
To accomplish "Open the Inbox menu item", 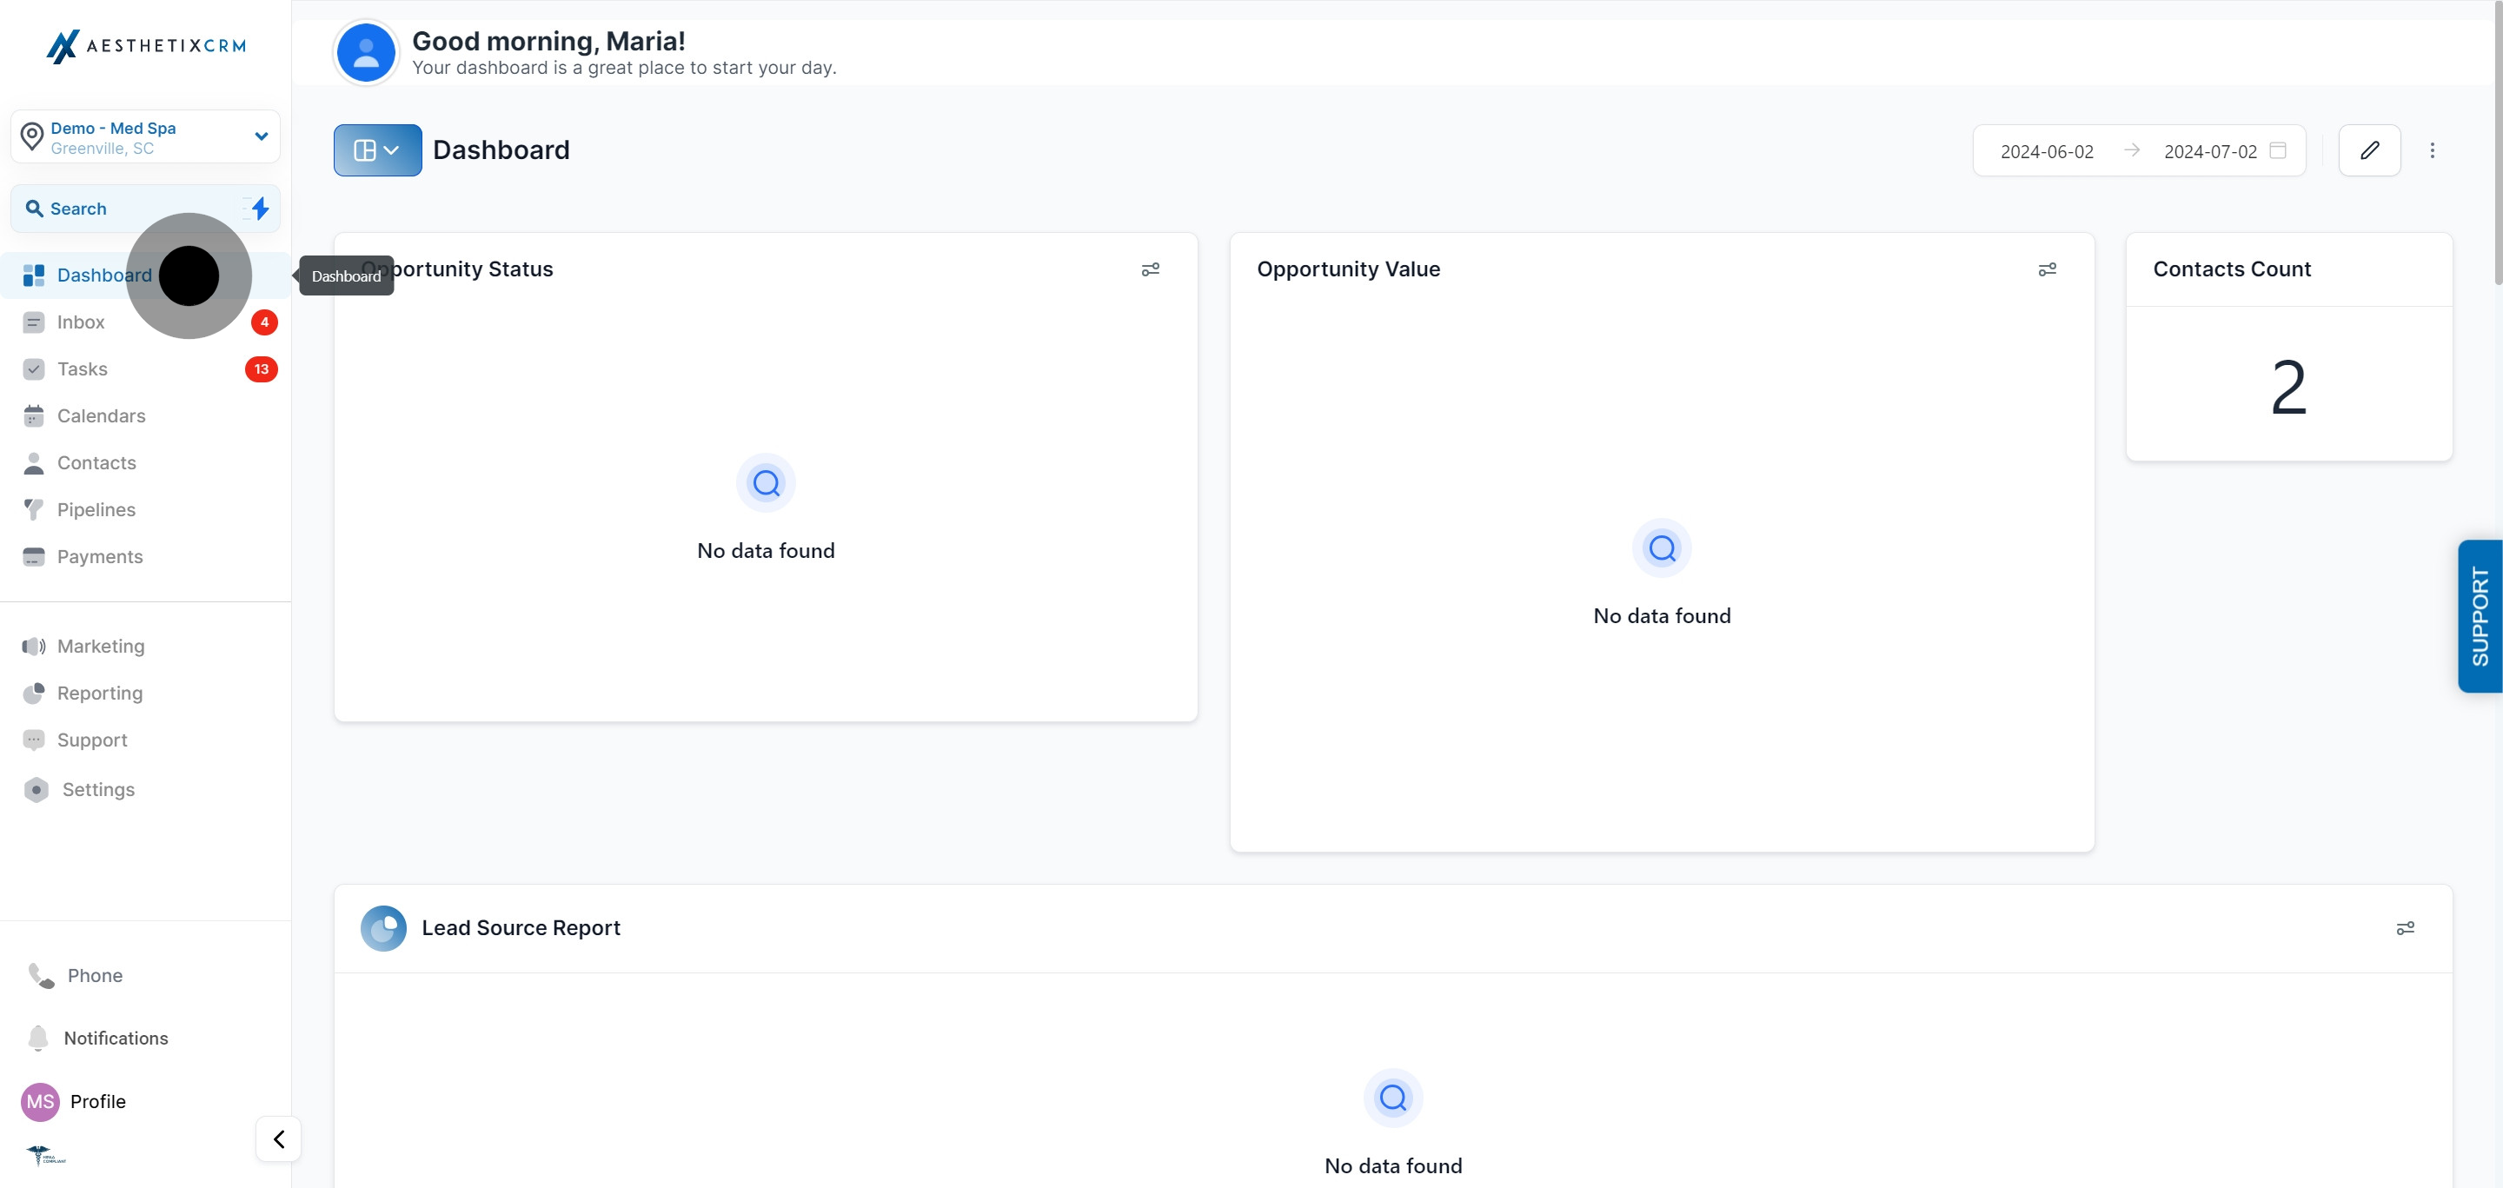I will 81,322.
